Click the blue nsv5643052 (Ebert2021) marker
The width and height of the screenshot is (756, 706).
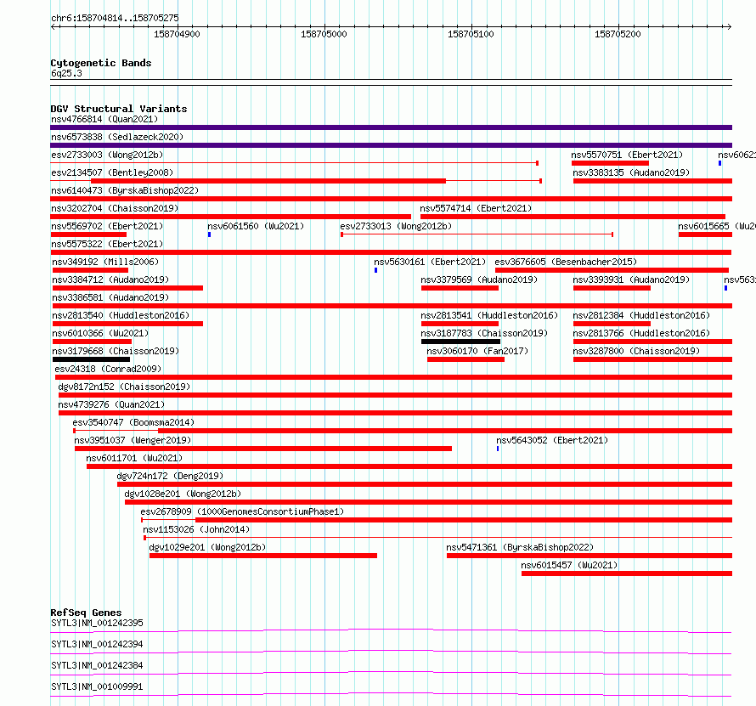498,449
